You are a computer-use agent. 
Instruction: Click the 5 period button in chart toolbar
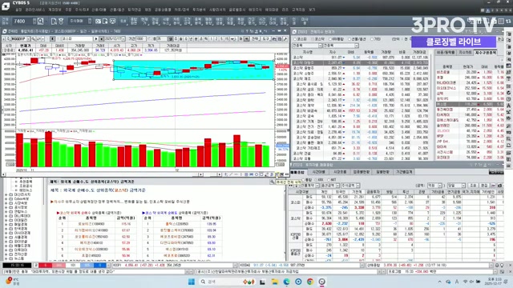tap(222, 39)
